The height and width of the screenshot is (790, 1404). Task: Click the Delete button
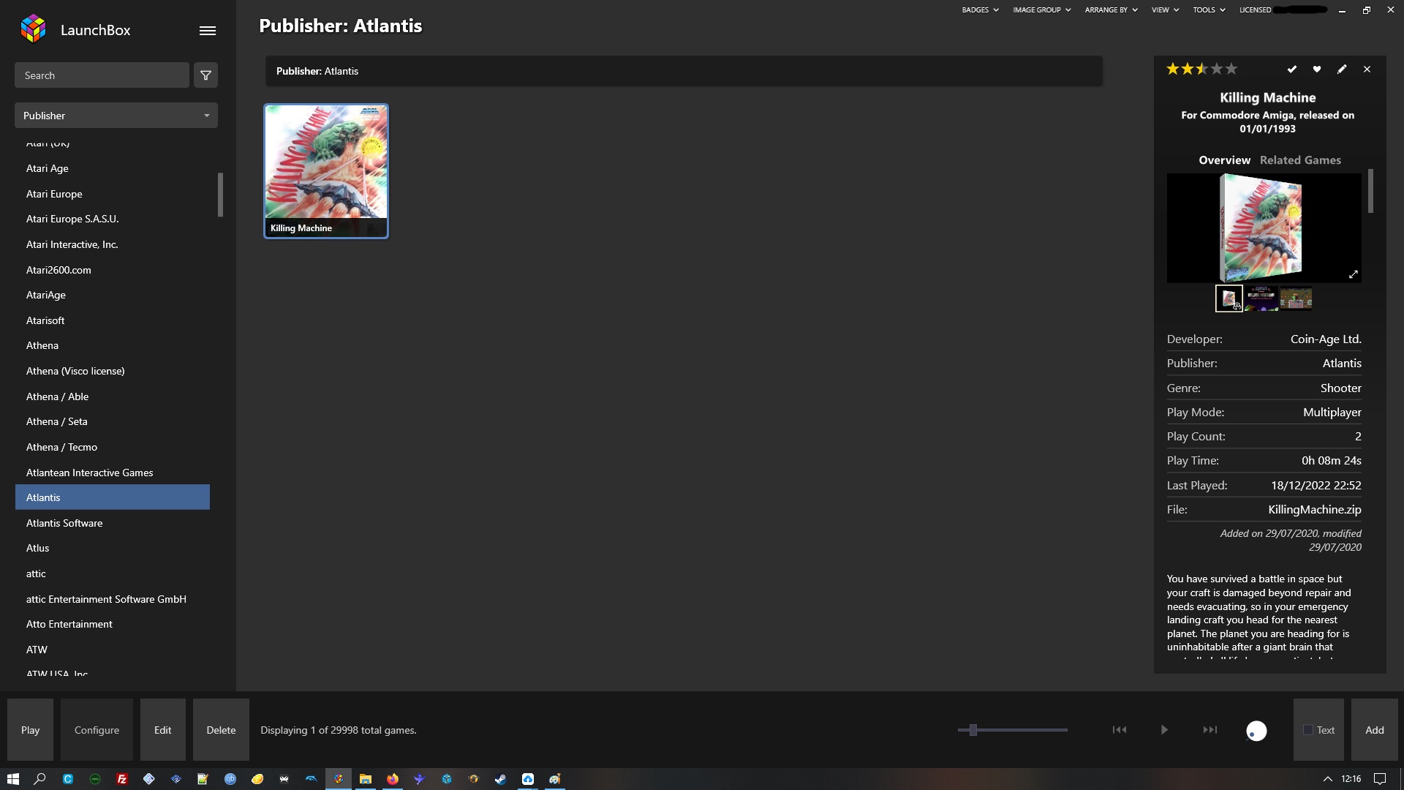click(x=221, y=730)
